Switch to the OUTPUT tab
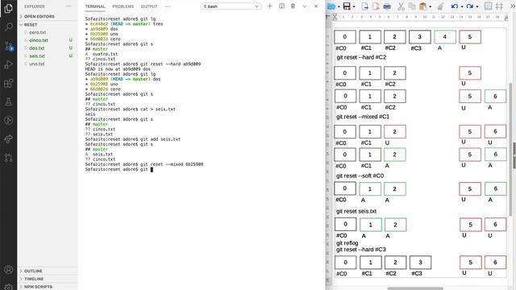Image resolution: width=516 pixels, height=290 pixels. pos(149,6)
